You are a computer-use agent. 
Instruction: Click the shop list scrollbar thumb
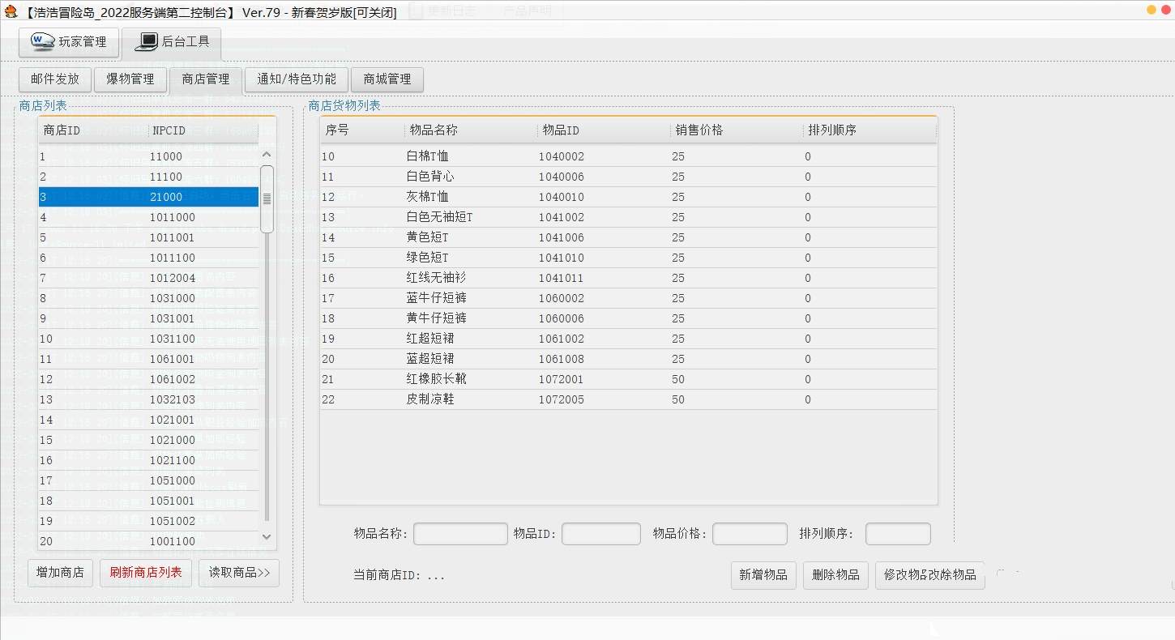pos(267,198)
